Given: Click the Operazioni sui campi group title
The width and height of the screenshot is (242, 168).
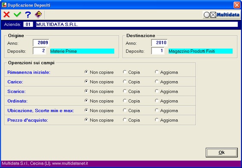Looking at the screenshot, I should (31, 63).
